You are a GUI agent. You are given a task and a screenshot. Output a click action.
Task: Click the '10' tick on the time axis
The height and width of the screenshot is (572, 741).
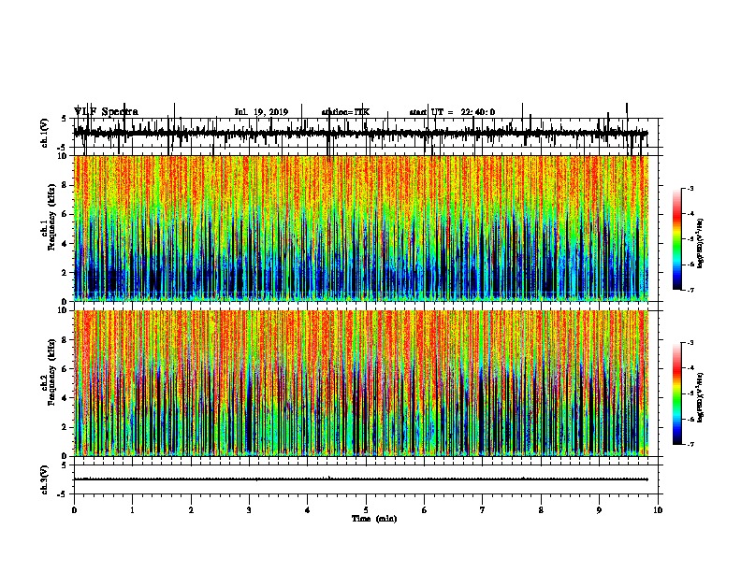[x=658, y=510]
